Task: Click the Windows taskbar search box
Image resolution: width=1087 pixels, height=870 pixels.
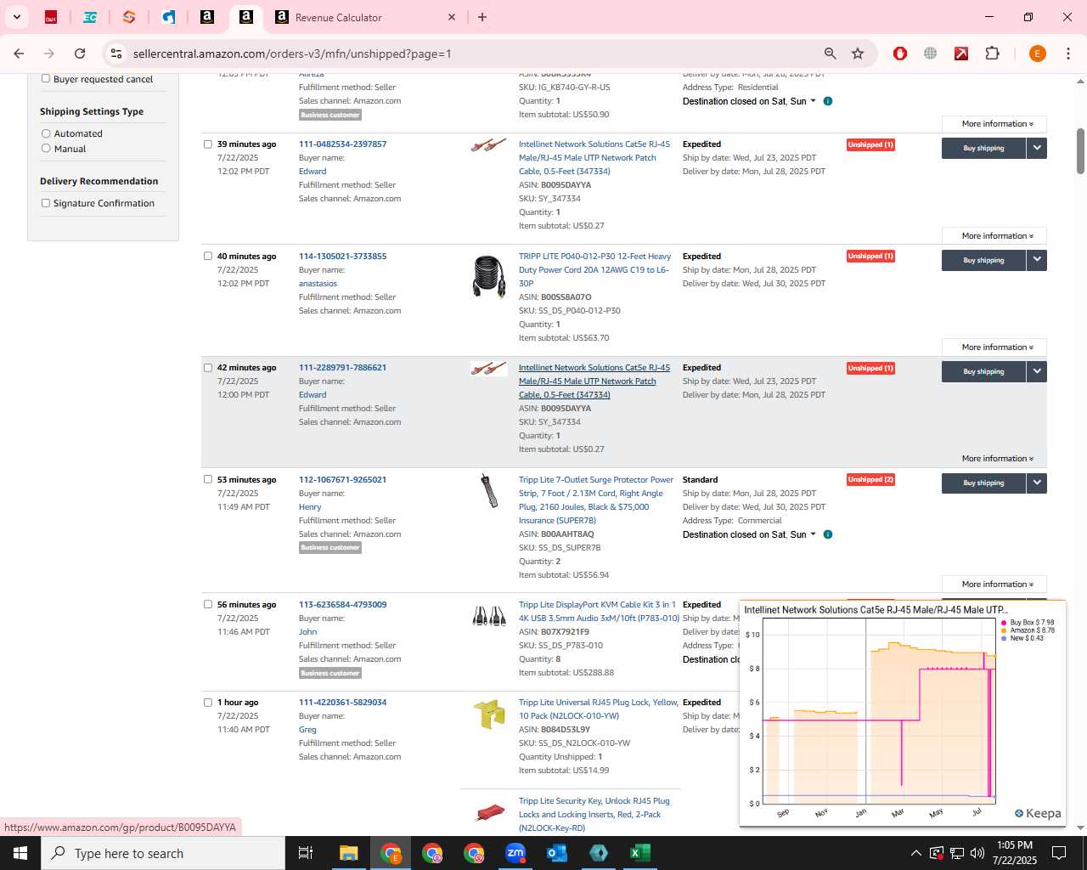Action: [163, 853]
